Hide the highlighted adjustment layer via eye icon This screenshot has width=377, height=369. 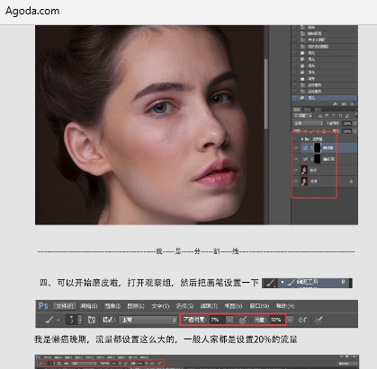tap(296, 148)
